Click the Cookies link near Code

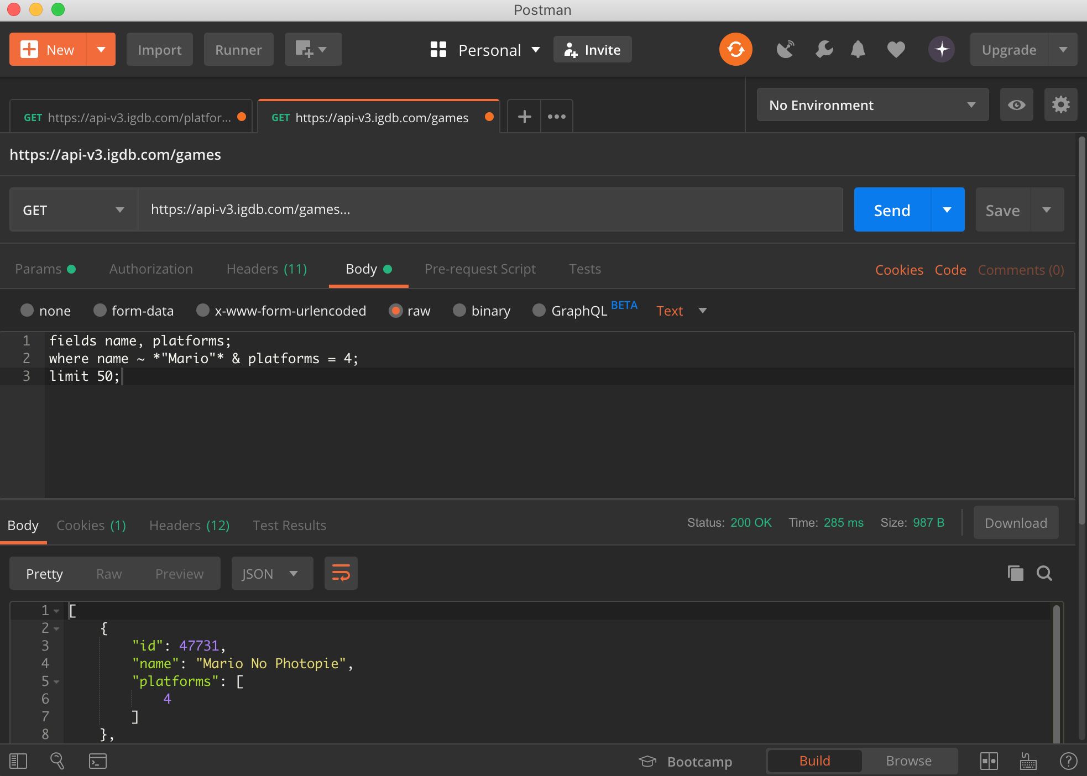(x=899, y=270)
